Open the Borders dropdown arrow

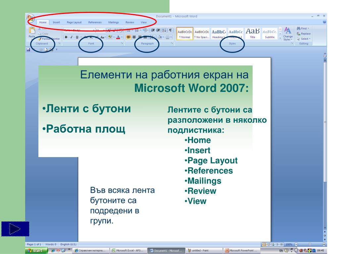pos(171,37)
